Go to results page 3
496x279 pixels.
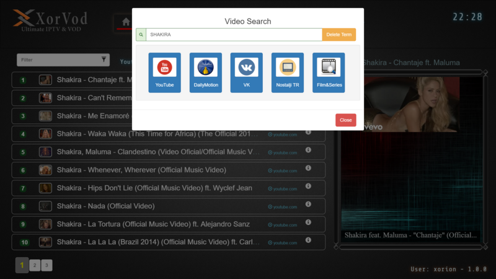point(46,265)
